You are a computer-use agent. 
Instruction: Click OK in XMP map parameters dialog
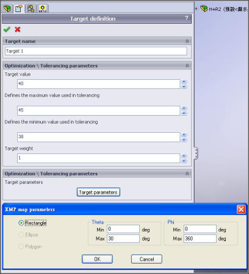click(x=97, y=259)
